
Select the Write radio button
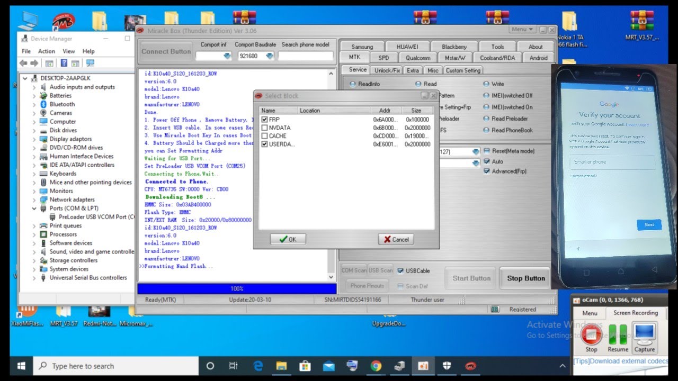pos(486,84)
